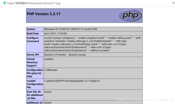Select the phpStudy php.ini path value
This screenshot has width=175, height=104.
point(72,81)
